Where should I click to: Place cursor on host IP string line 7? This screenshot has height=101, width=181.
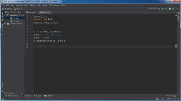pyautogui.click(x=53, y=35)
